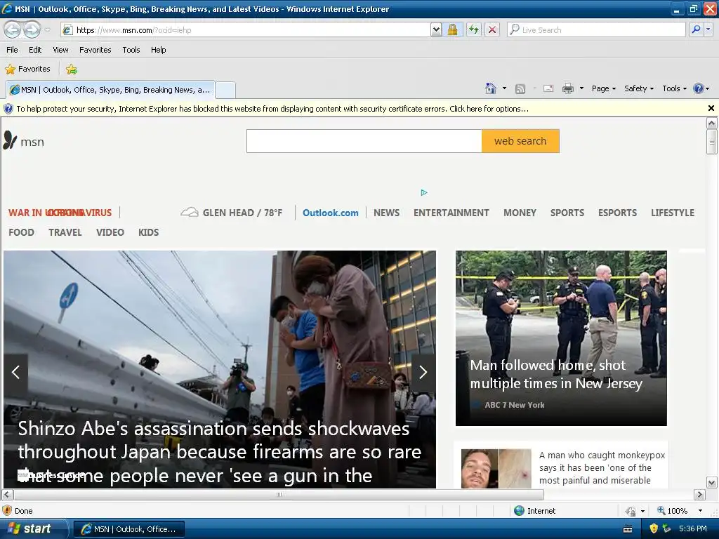
Task: Click the web search button
Action: (x=520, y=141)
